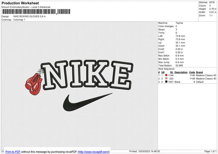Click the barcode under the worksheet title
Screen dimensions: 218x154
36,12
